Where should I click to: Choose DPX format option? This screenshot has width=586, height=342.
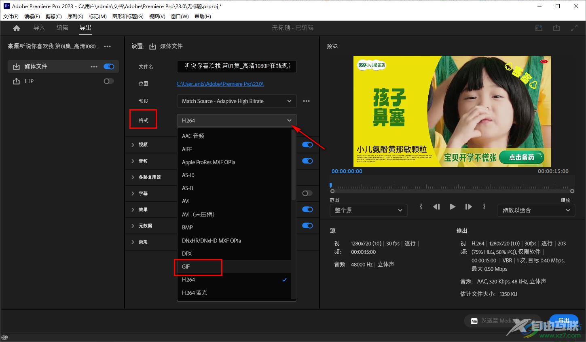pos(234,254)
